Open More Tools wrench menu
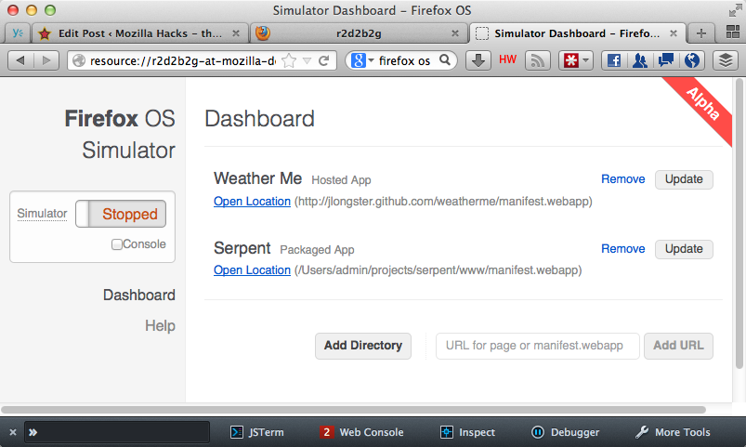746x447 pixels. 673,432
